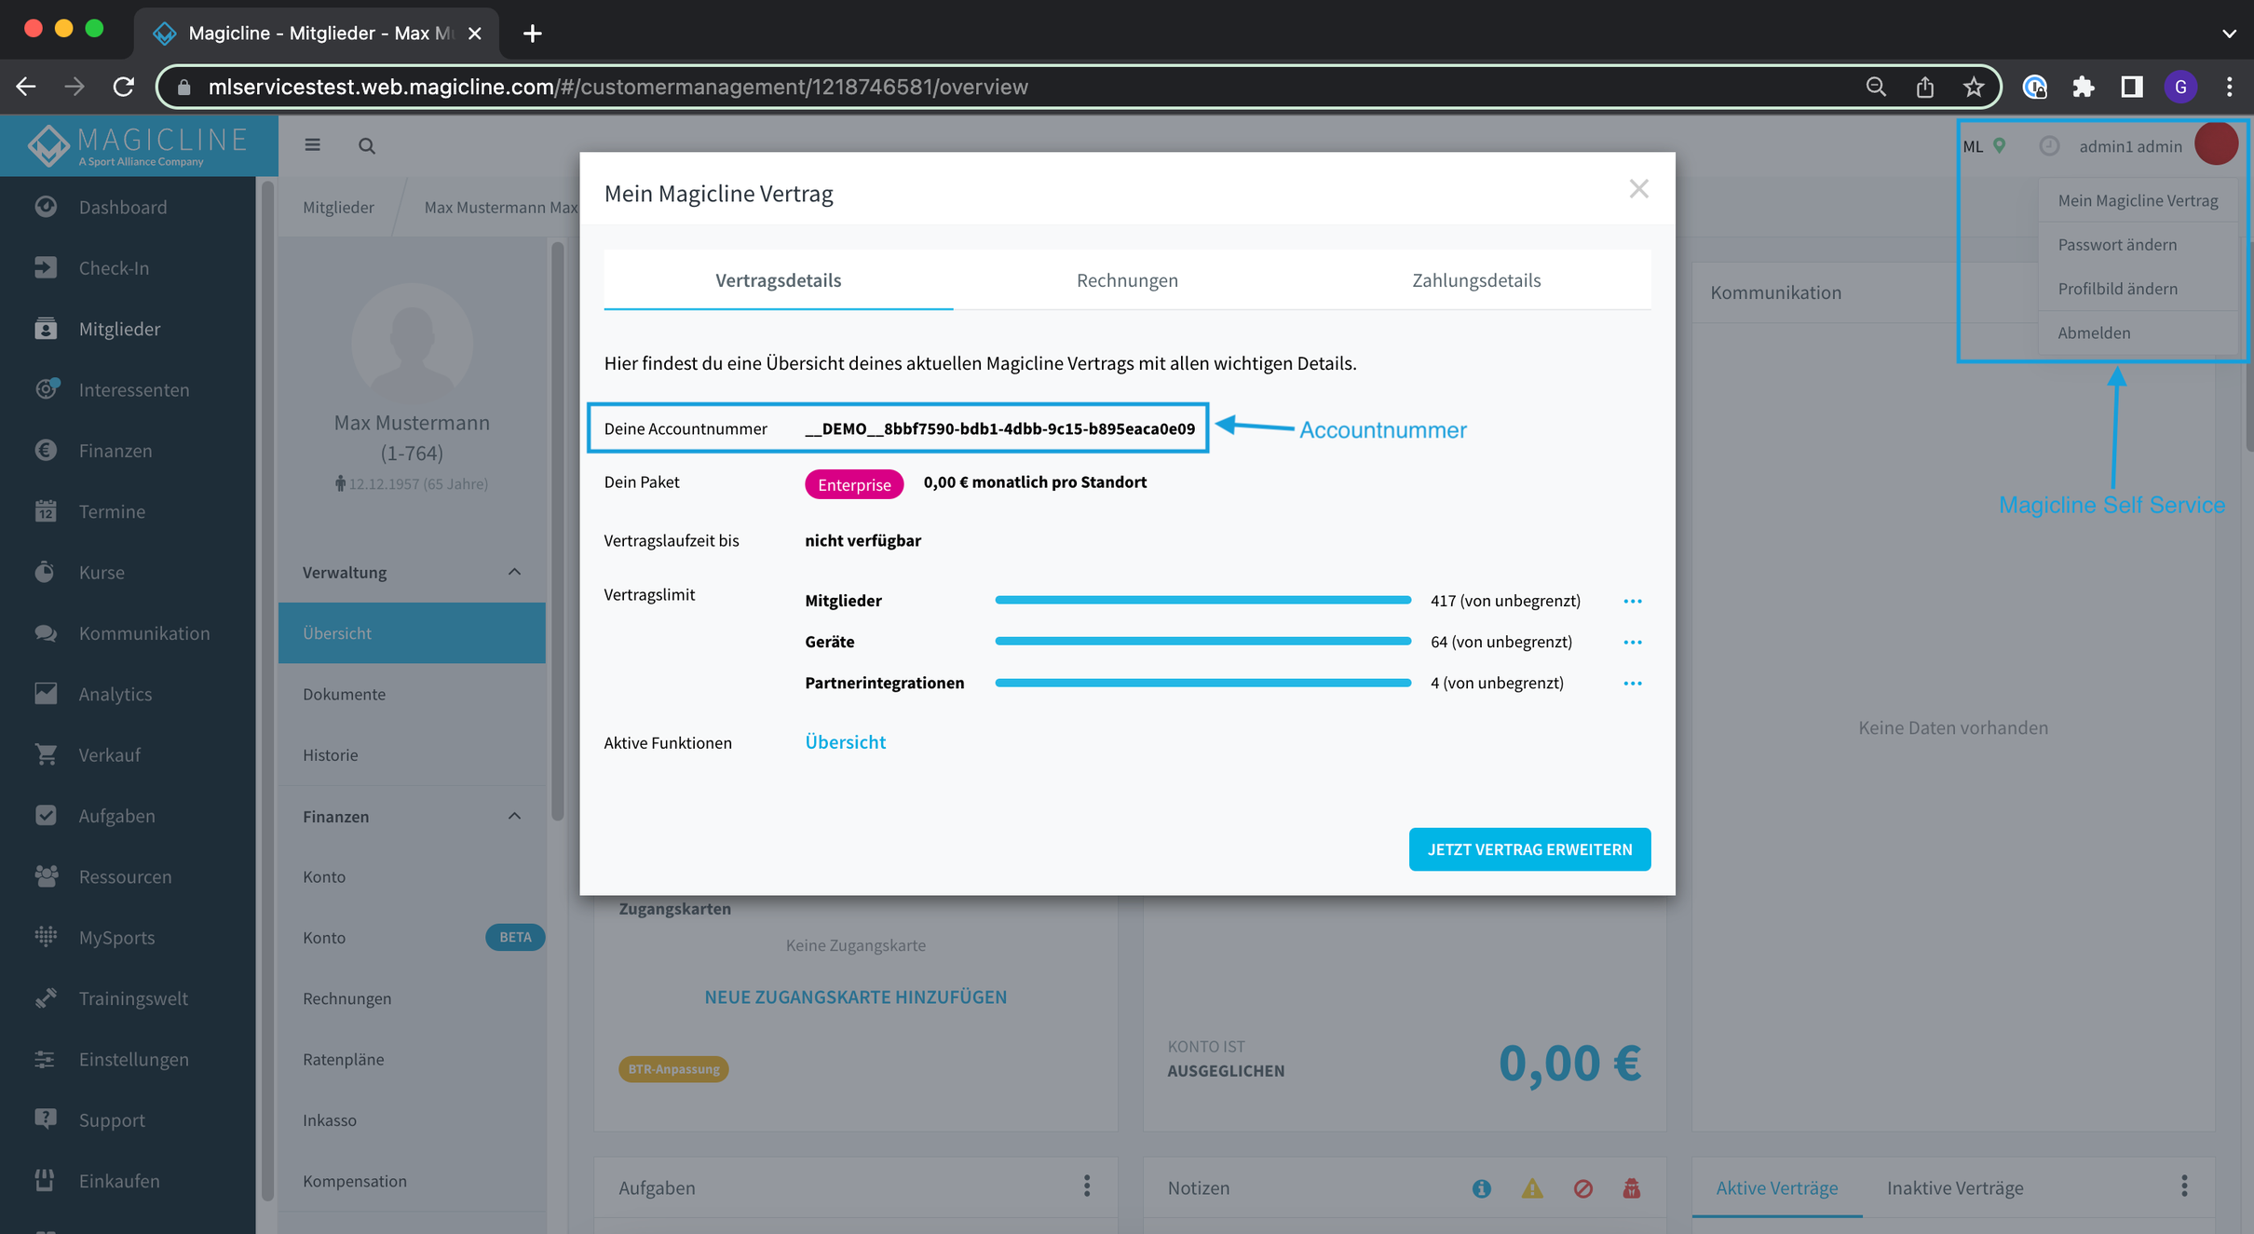Screen dimensions: 2254x1234
Task: Click the Mitglieder breadcrumb
Action: click(x=338, y=207)
